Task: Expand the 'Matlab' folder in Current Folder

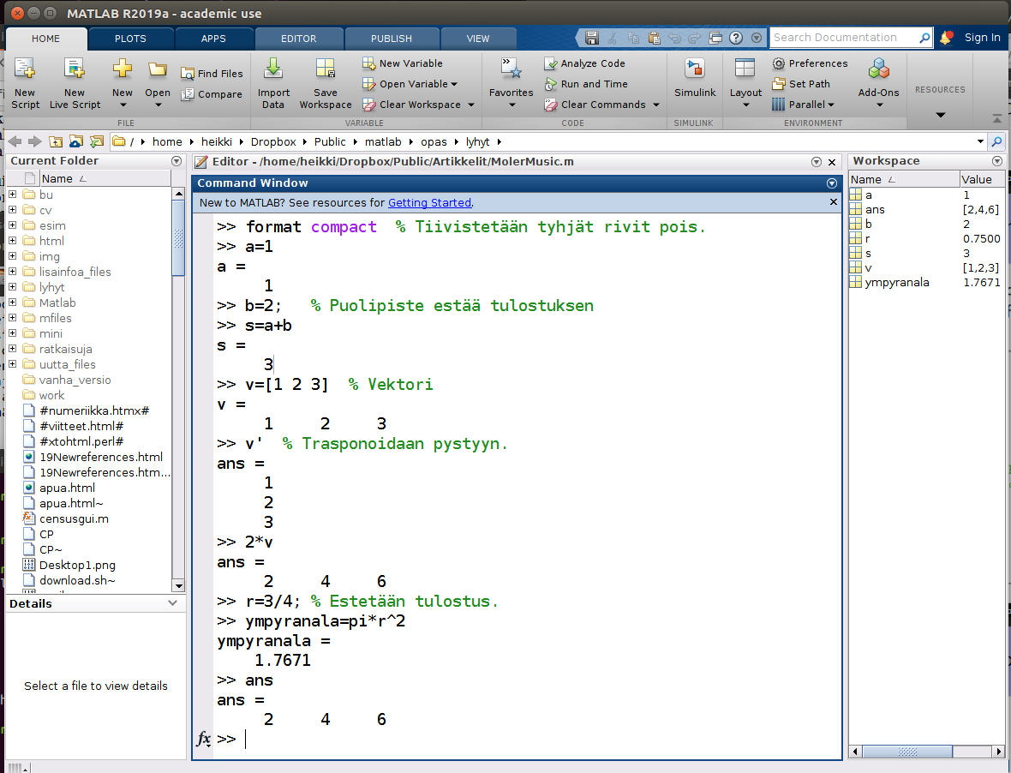Action: click(x=13, y=303)
